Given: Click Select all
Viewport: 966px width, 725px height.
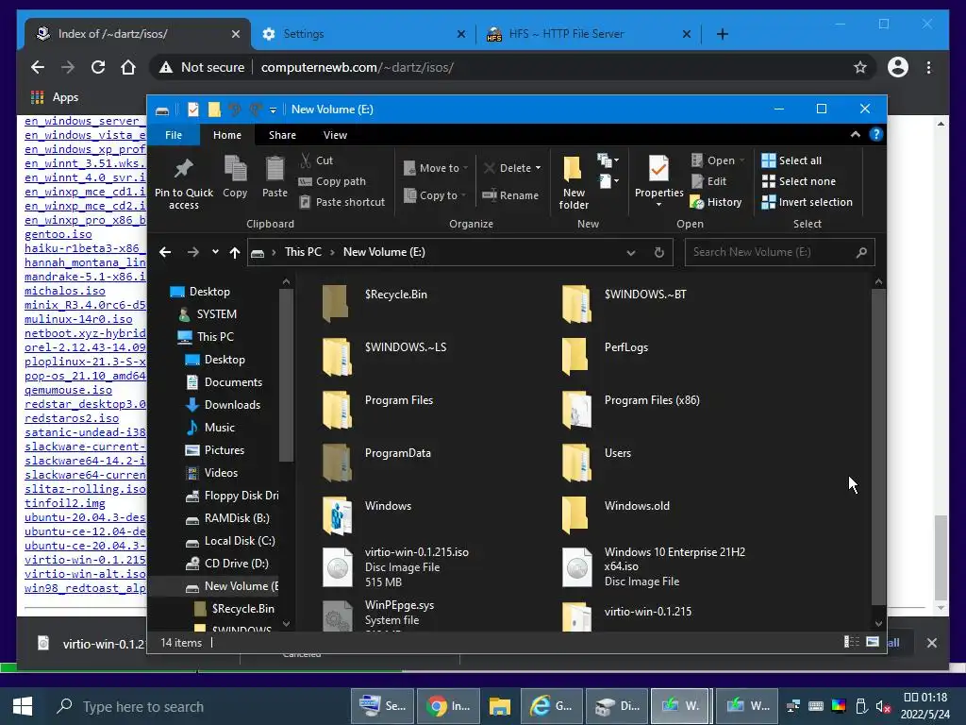Looking at the screenshot, I should (x=791, y=160).
